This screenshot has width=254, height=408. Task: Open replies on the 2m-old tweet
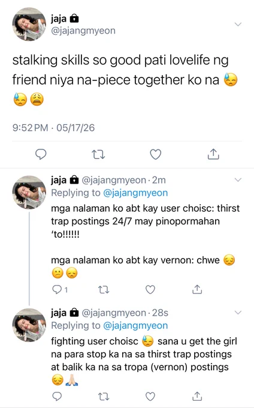60,289
